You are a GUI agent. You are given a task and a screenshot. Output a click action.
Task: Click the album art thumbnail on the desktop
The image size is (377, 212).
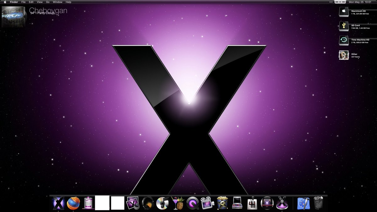pos(13,17)
